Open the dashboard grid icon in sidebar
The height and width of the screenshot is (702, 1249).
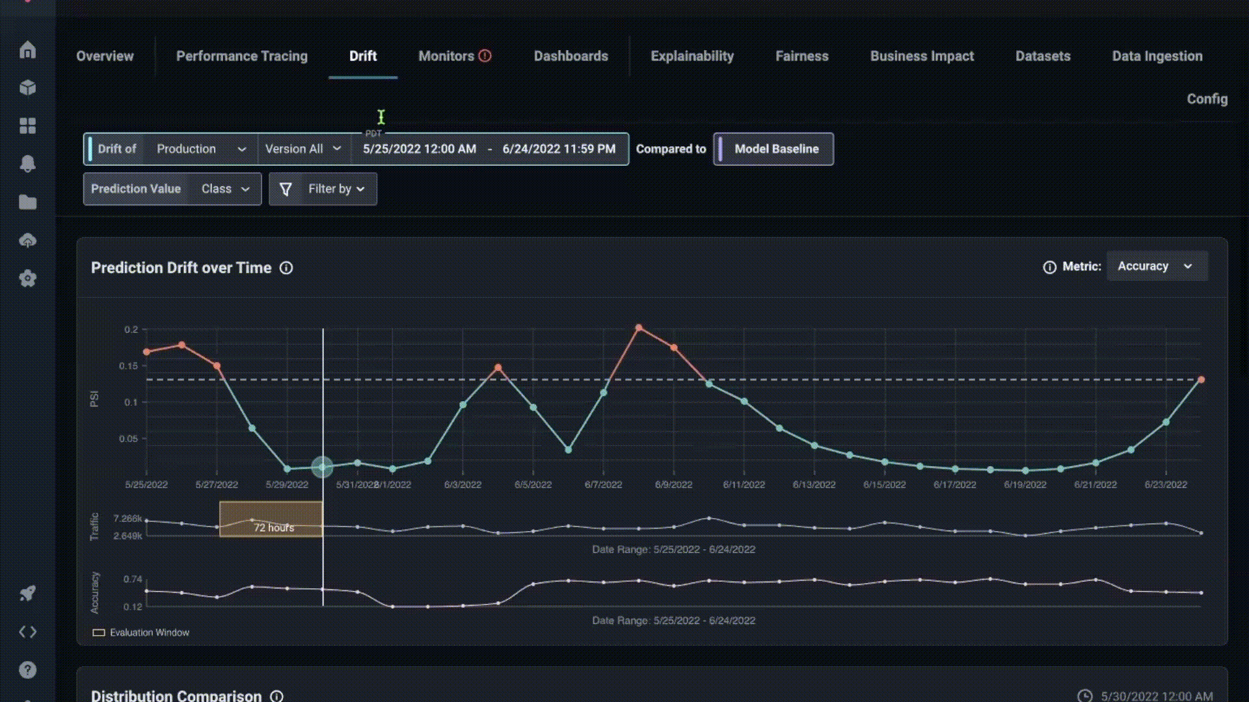tap(27, 125)
